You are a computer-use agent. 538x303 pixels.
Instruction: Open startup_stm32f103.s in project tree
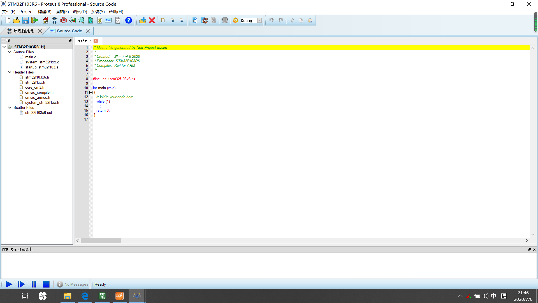pos(41,67)
